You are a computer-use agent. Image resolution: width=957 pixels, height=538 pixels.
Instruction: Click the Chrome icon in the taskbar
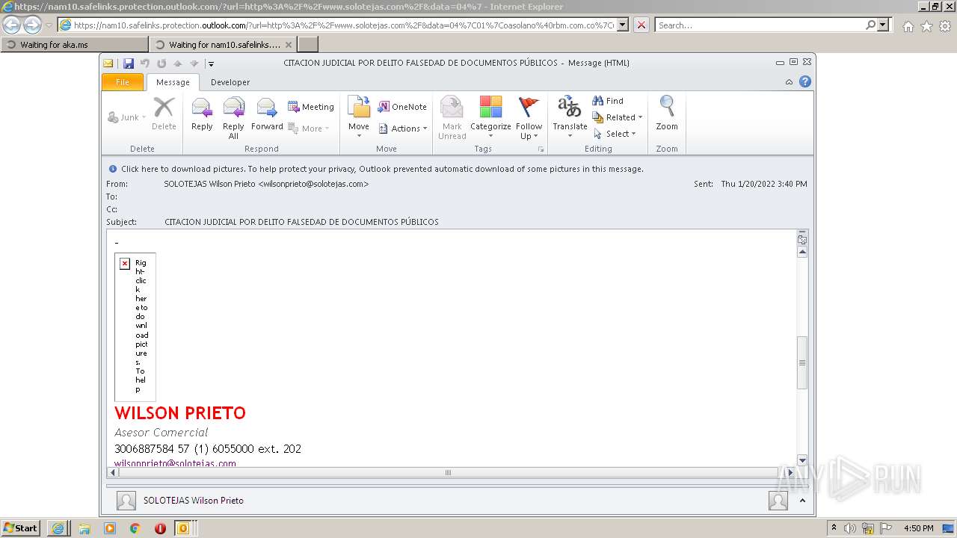tap(135, 528)
